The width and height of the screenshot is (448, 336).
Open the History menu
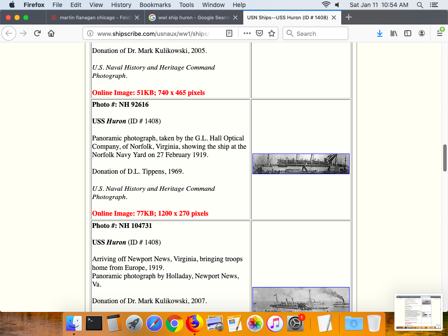[121, 5]
